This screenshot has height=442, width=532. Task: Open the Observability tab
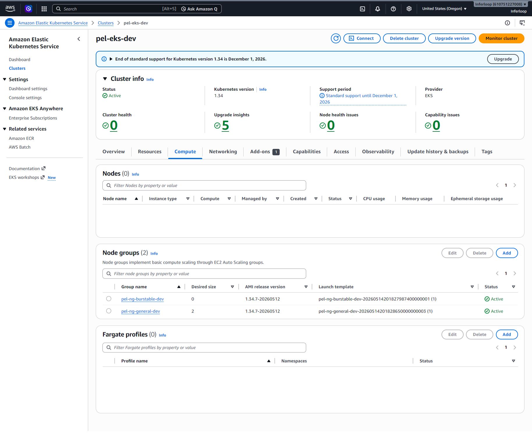point(378,152)
